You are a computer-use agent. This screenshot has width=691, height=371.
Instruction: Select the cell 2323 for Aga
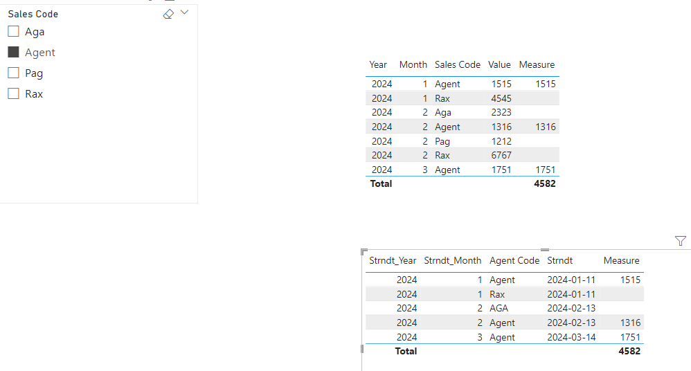click(x=501, y=112)
